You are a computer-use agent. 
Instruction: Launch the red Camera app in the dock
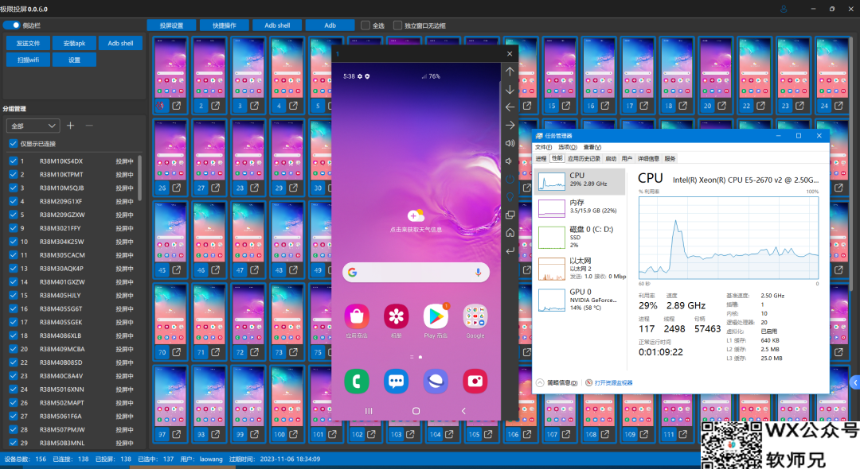click(475, 382)
